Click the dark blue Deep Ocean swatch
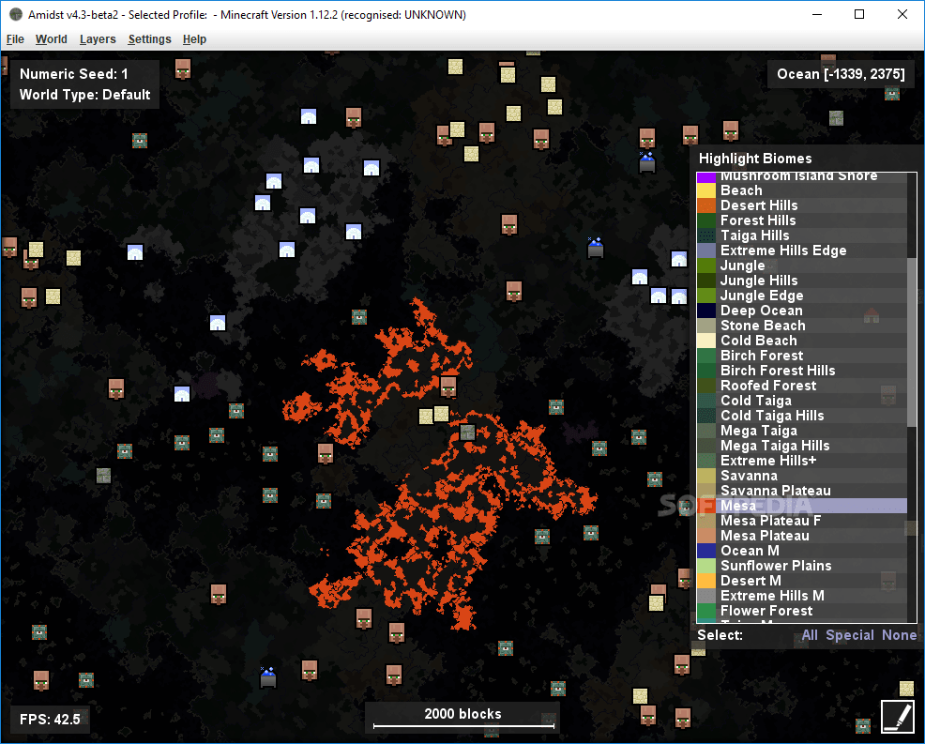 (x=706, y=311)
